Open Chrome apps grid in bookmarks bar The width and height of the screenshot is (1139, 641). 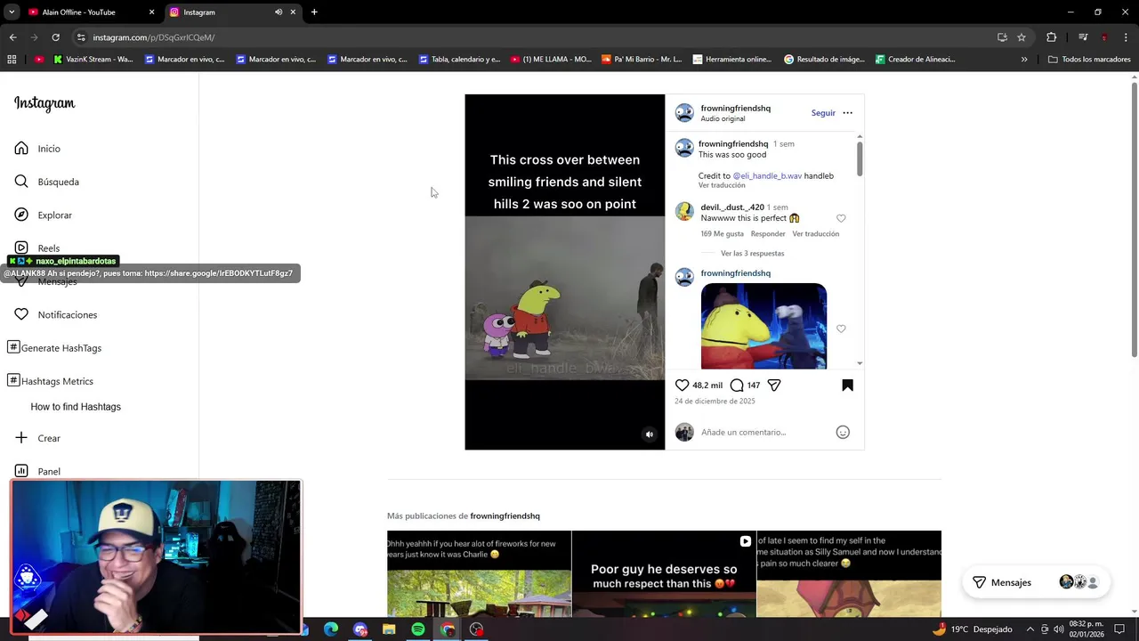point(12,60)
